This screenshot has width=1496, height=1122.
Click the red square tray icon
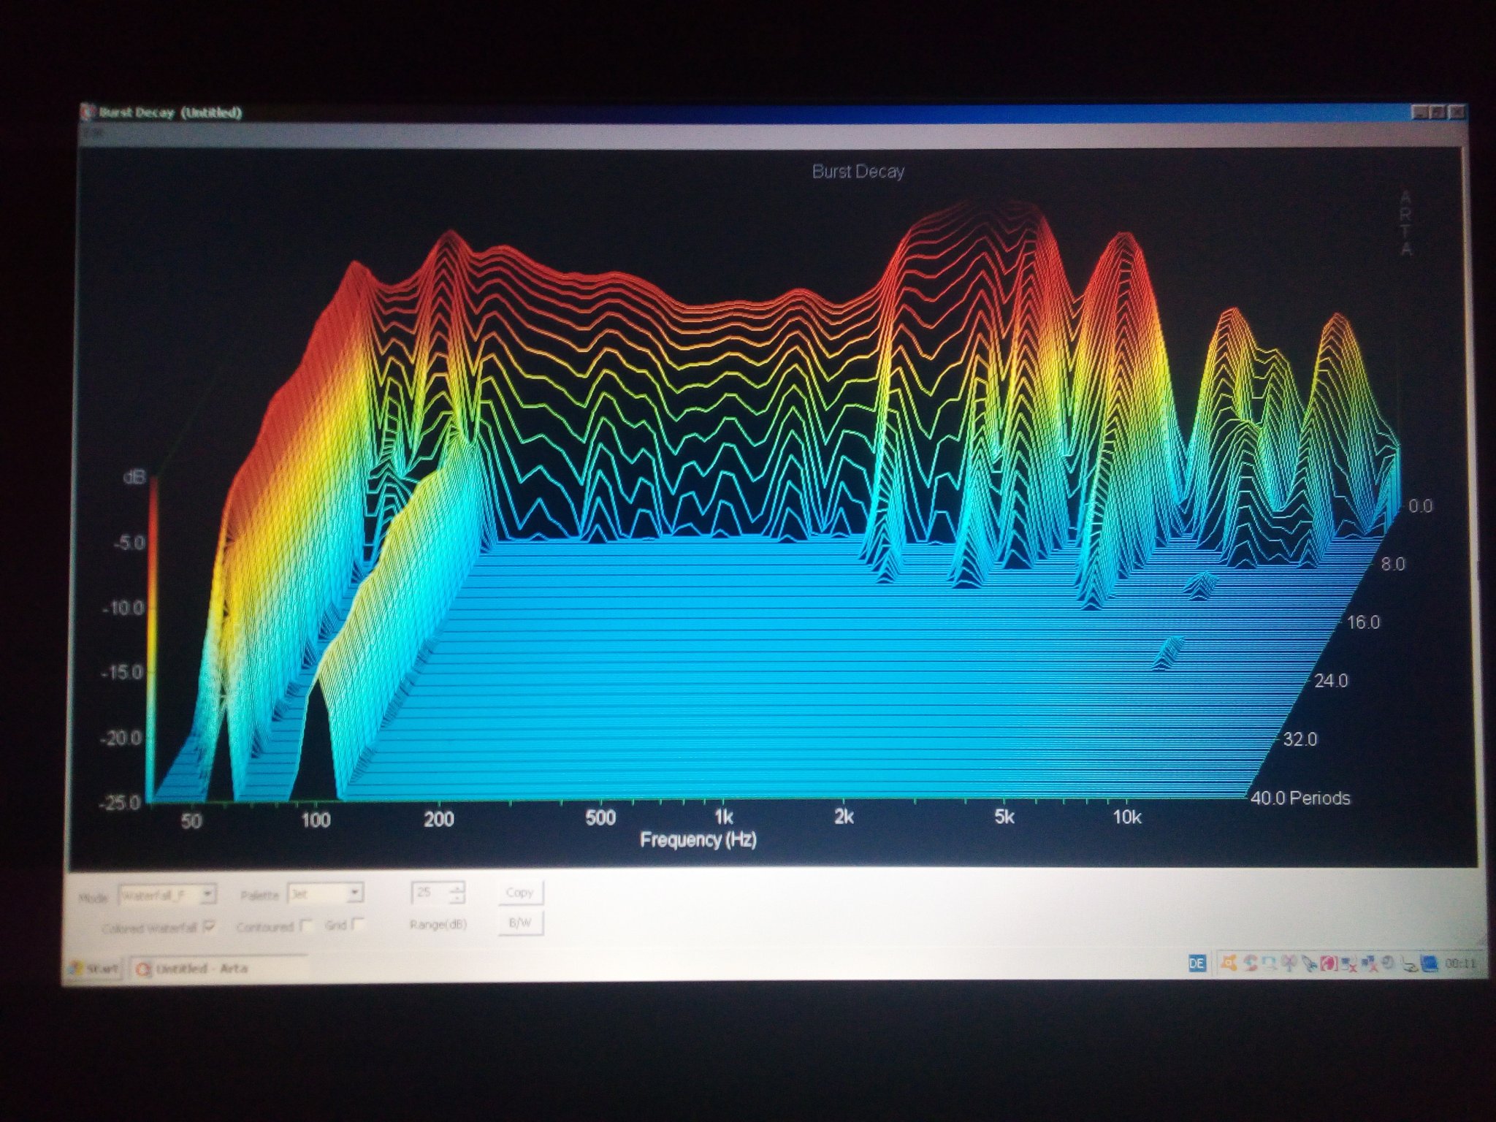click(1329, 964)
